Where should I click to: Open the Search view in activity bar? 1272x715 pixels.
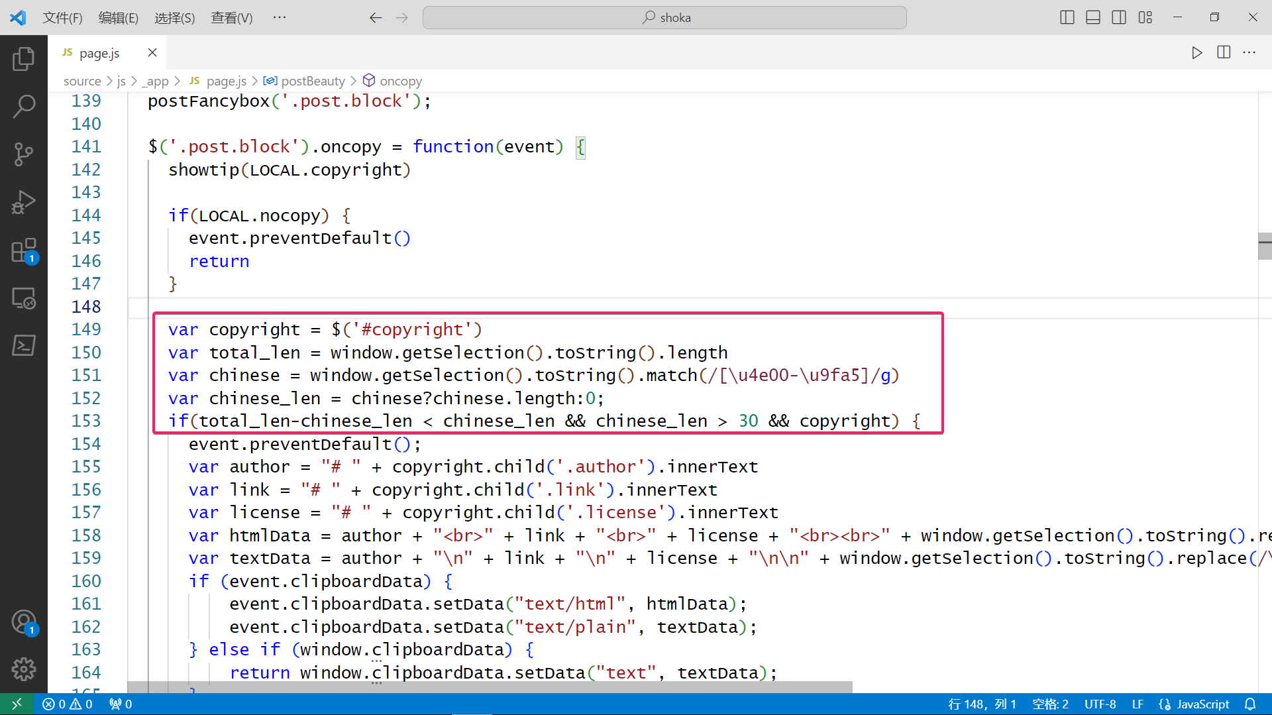(24, 106)
